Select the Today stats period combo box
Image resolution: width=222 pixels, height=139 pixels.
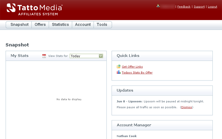pos(86,56)
